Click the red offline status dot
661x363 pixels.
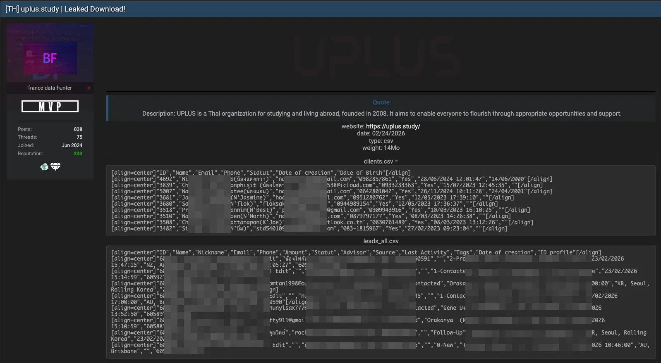(x=89, y=88)
